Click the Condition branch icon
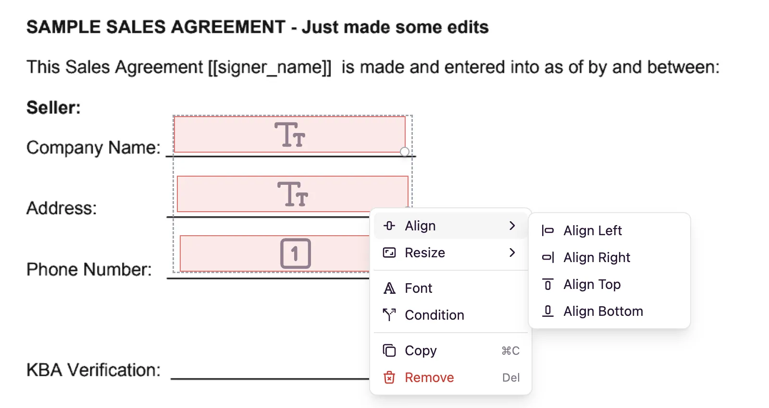This screenshot has height=408, width=769. click(389, 315)
